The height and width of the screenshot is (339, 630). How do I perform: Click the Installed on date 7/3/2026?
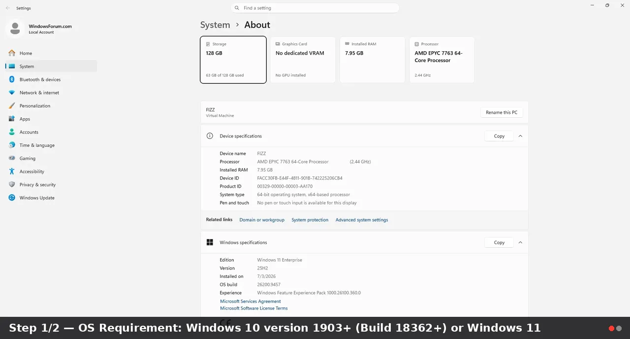(266, 276)
